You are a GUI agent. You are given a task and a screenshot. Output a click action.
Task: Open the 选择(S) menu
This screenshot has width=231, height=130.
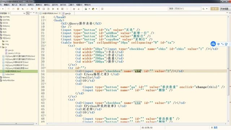click(31, 5)
